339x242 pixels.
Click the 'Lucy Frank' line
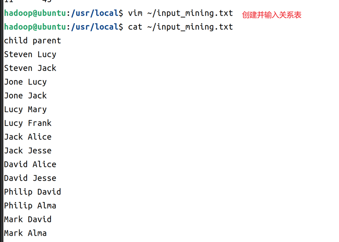point(28,124)
